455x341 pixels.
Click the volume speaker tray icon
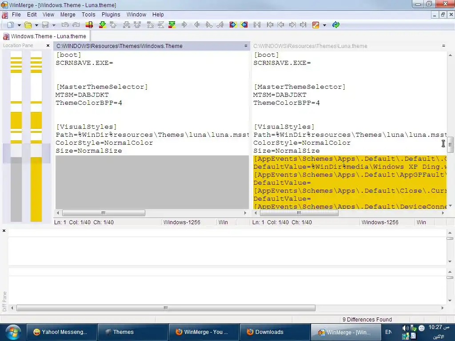(x=405, y=328)
